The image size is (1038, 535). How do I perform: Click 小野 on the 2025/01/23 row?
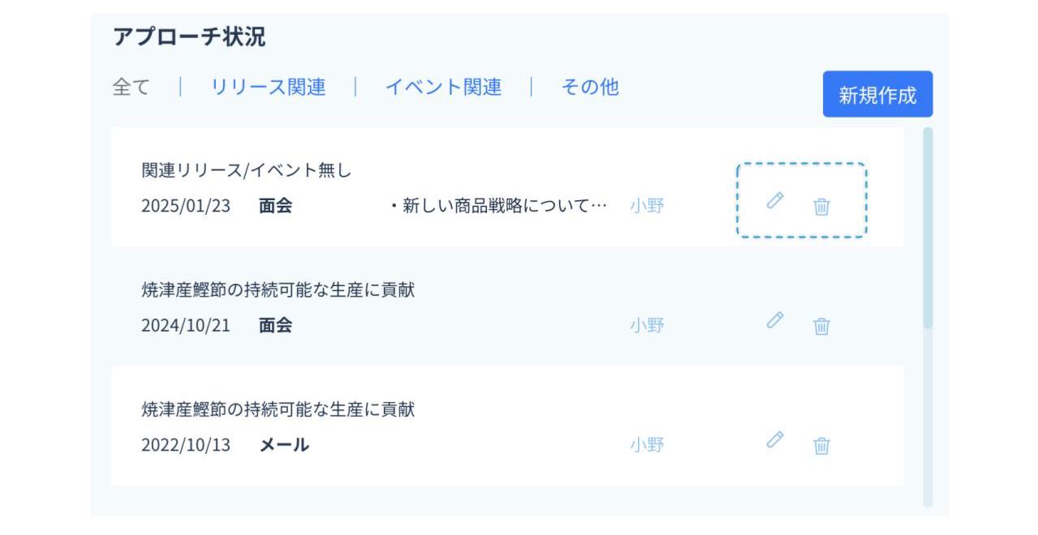[x=647, y=206]
